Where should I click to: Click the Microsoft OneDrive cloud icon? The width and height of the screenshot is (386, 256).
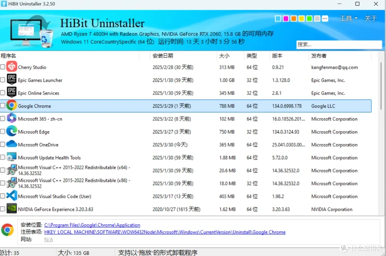tap(11, 144)
